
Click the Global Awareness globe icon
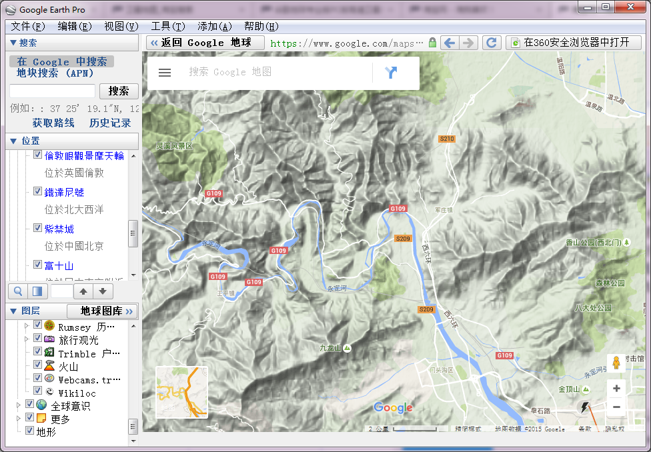click(41, 404)
